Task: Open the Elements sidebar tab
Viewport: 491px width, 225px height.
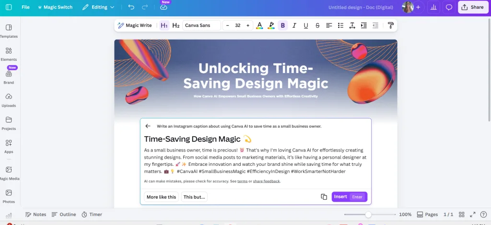Action: [9, 54]
